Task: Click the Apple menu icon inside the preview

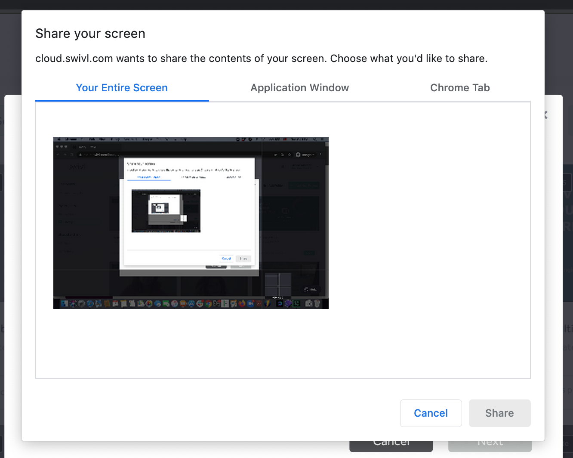Action: click(x=60, y=139)
